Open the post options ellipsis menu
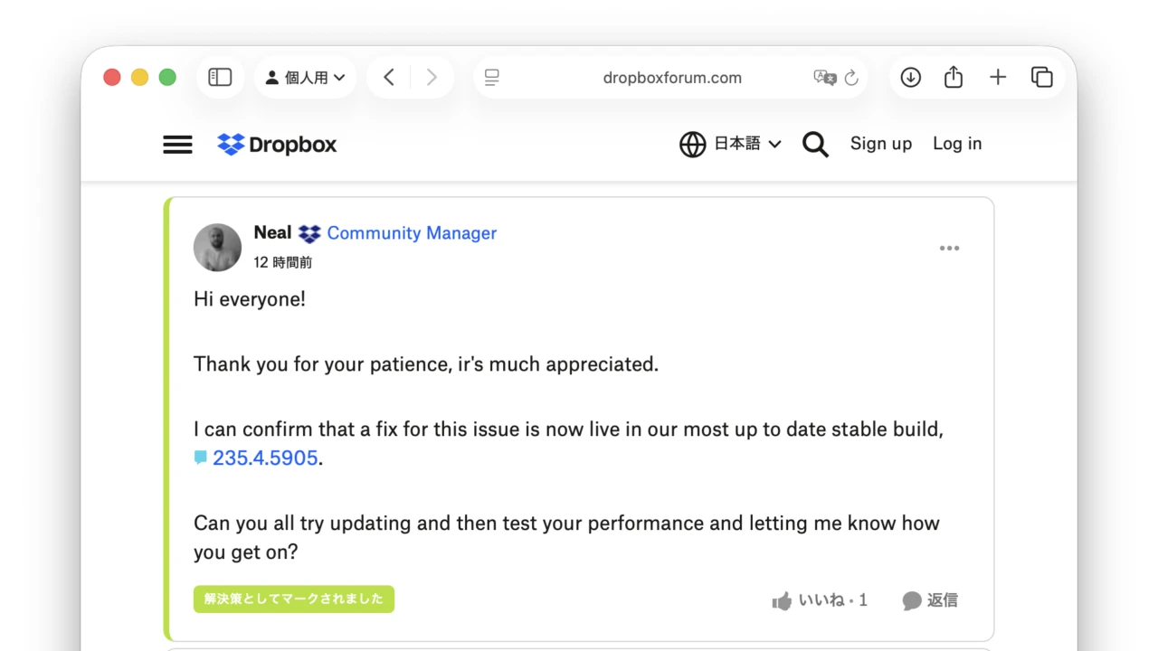 pyautogui.click(x=949, y=248)
